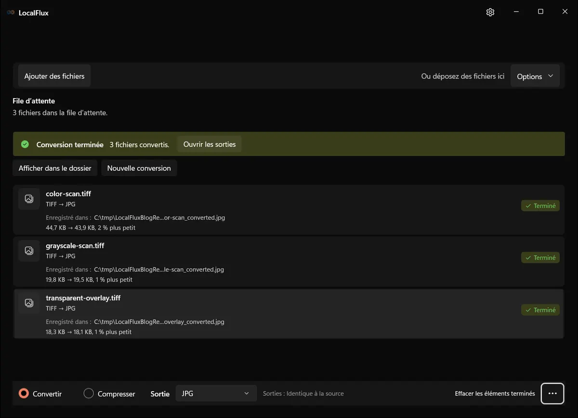Start a Nouvelle conversion
578x418 pixels.
pyautogui.click(x=139, y=168)
